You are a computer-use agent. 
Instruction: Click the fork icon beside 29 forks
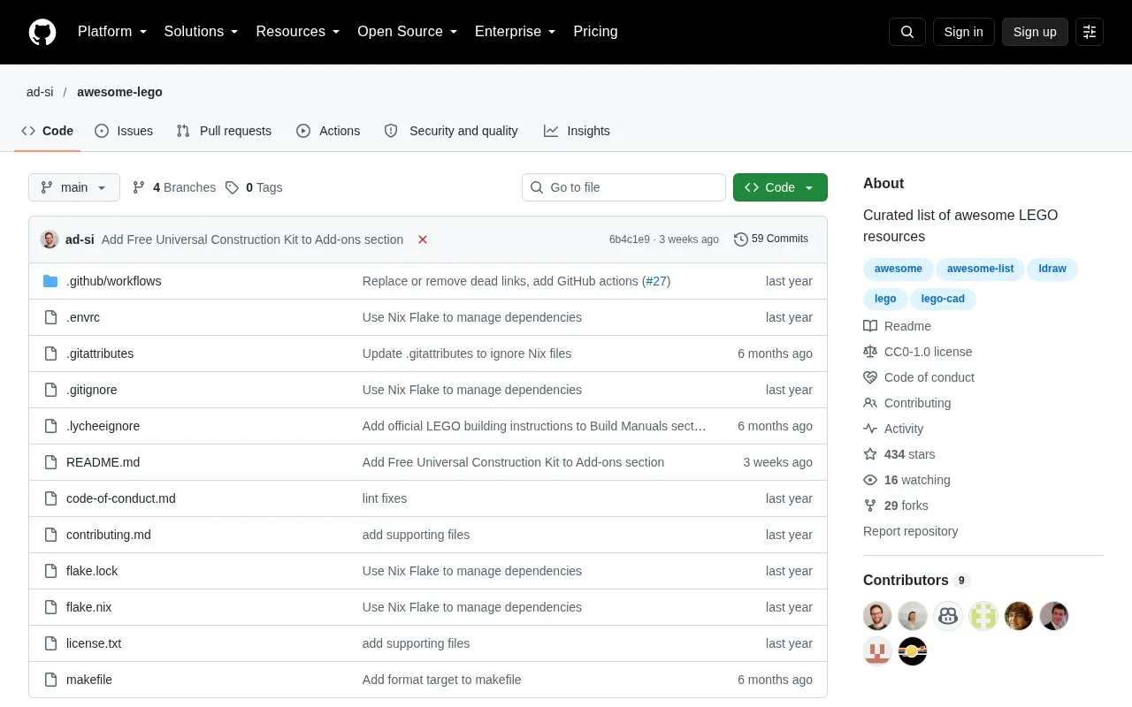click(x=870, y=506)
